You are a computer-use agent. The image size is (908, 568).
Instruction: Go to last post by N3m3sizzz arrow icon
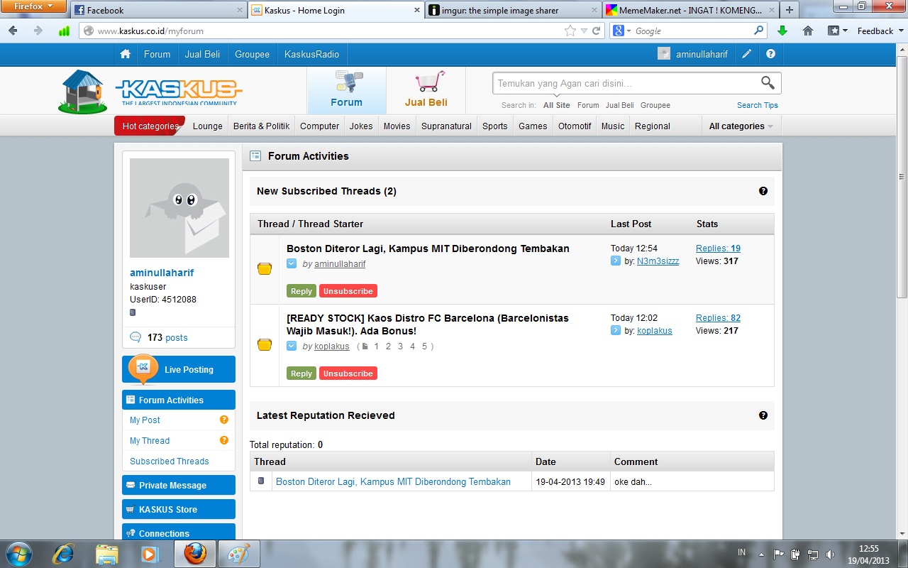tap(616, 261)
